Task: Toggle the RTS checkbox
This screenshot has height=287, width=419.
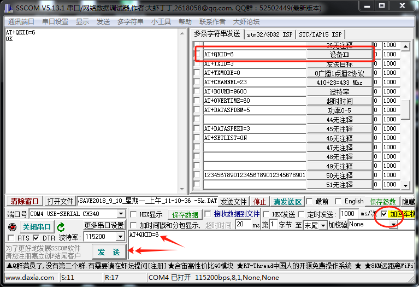Action: (11, 237)
